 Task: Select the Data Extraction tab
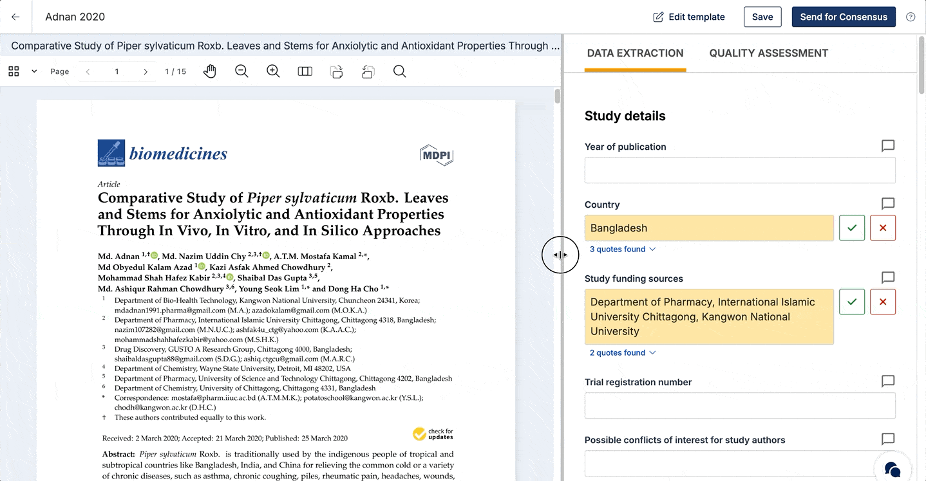635,53
